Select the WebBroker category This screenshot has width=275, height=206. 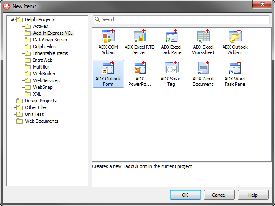pos(44,74)
